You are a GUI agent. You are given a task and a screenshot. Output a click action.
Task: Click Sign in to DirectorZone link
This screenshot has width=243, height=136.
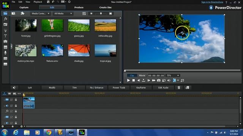tap(212, 2)
